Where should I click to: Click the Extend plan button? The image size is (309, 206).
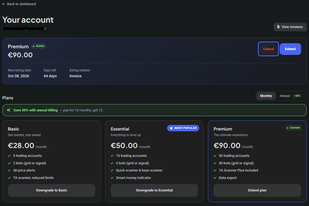click(257, 190)
